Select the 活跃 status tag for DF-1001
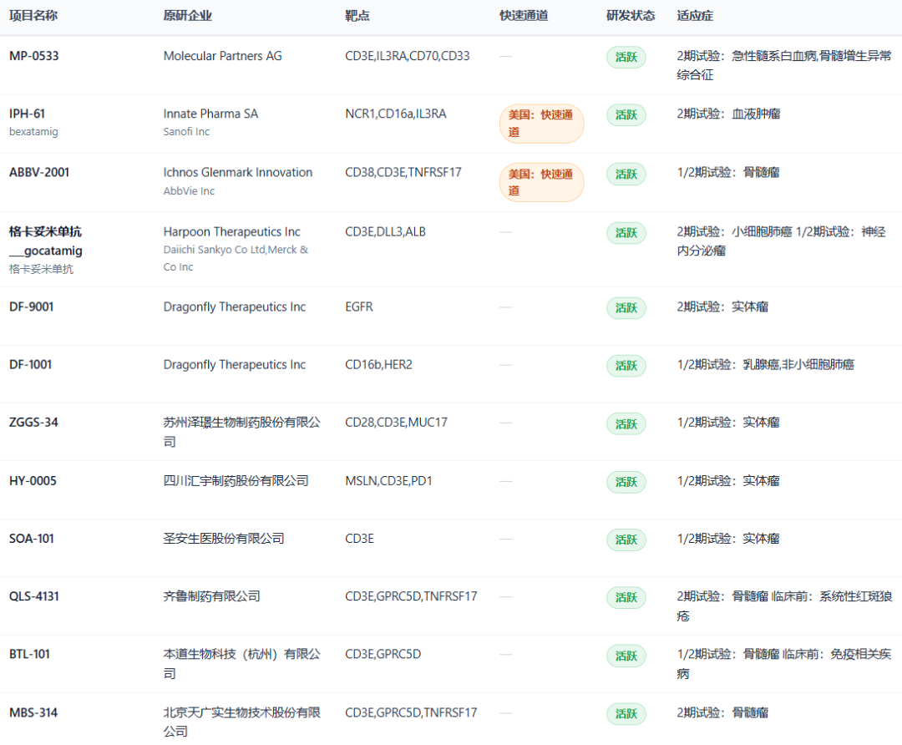The image size is (902, 745). tap(626, 365)
